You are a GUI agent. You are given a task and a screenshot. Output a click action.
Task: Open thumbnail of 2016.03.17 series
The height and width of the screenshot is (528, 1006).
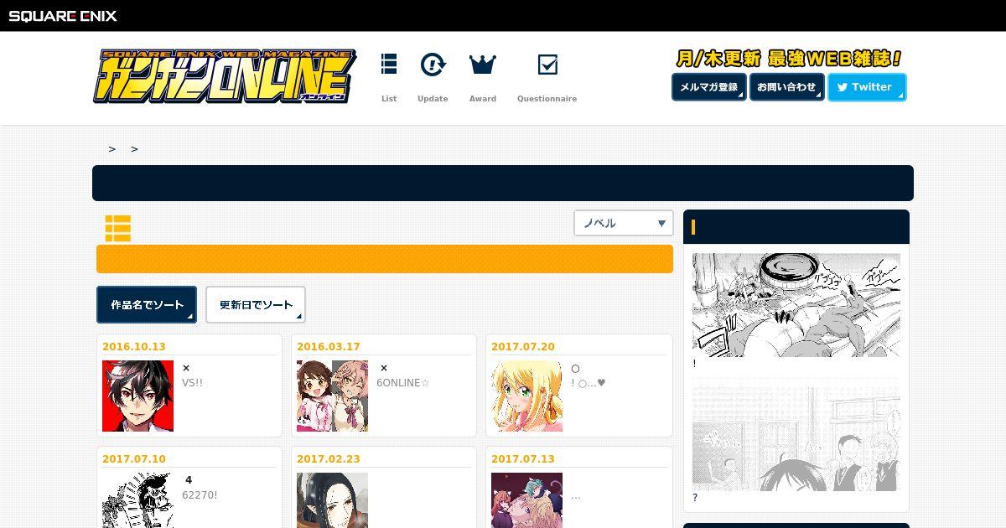[332, 396]
